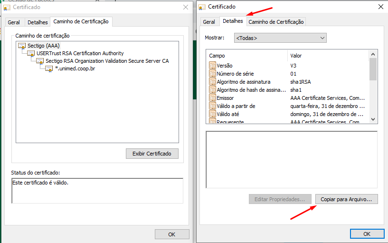Click the Válido até field icon
This screenshot has width=388, height=243.
(212, 114)
